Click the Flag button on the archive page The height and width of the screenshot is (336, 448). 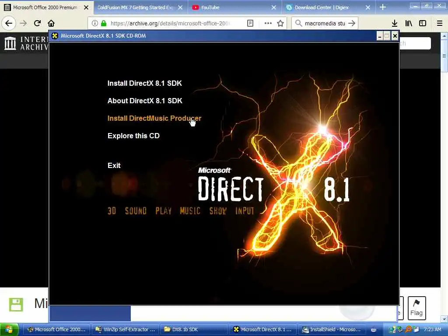[x=416, y=308]
